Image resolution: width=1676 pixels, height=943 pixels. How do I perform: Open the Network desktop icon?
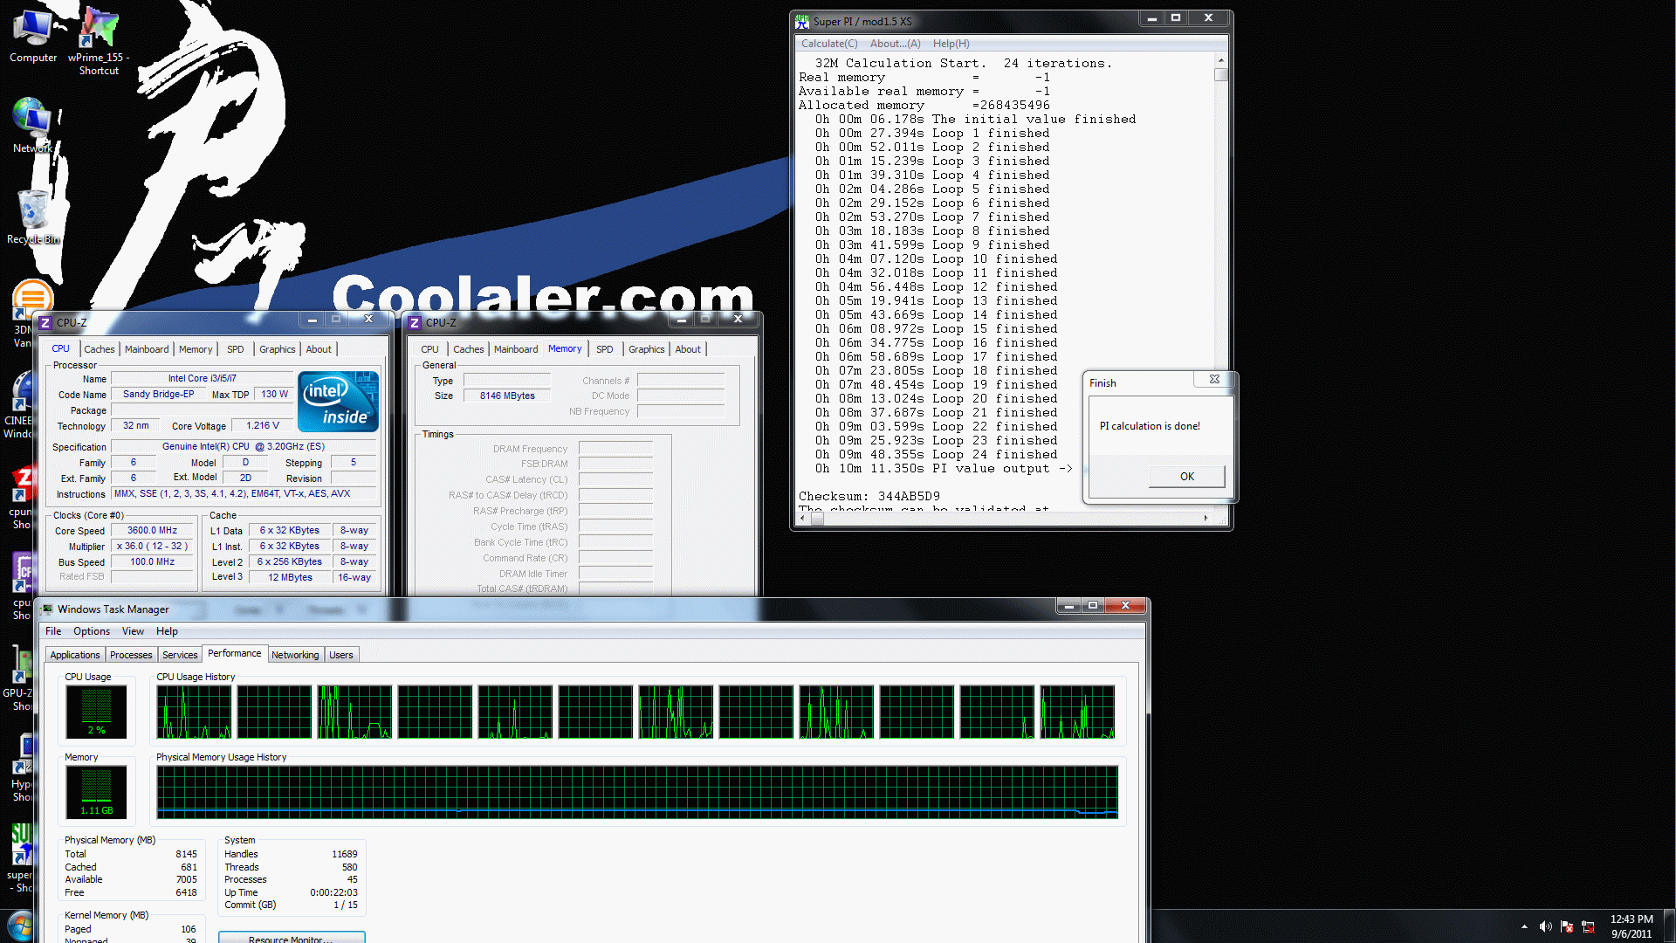point(32,125)
